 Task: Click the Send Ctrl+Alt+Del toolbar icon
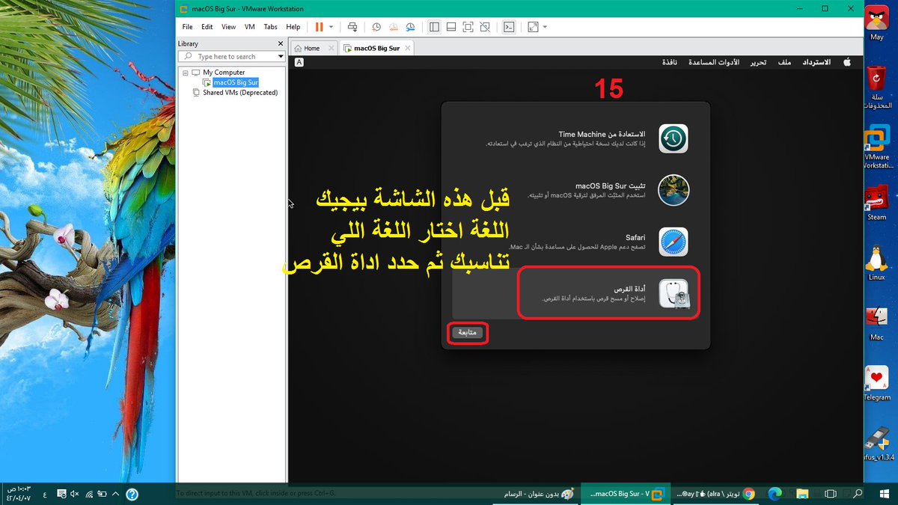(352, 27)
